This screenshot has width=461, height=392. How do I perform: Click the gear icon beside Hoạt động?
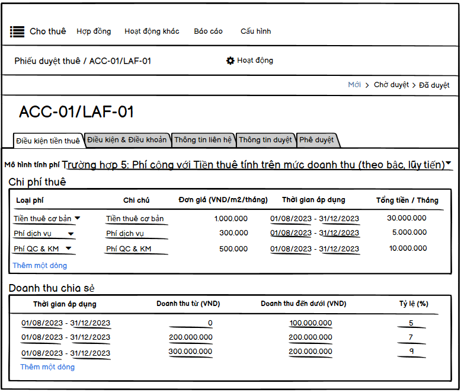point(230,60)
